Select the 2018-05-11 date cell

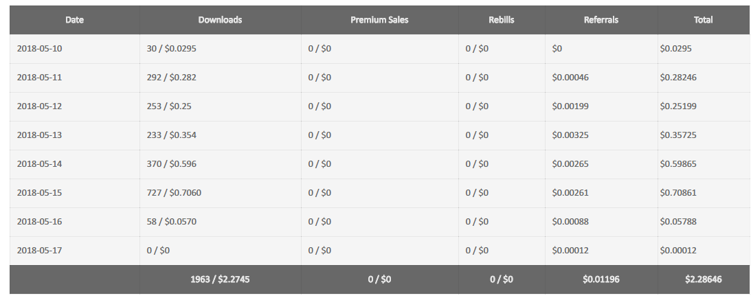pos(39,78)
